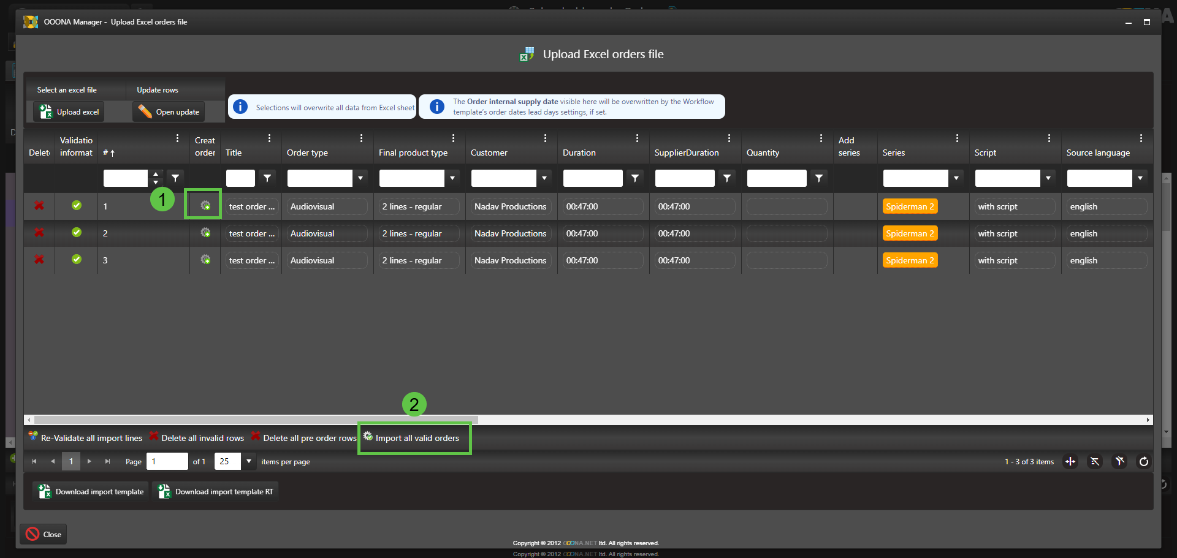
Task: Expand the Series filter dropdown
Action: tap(956, 178)
